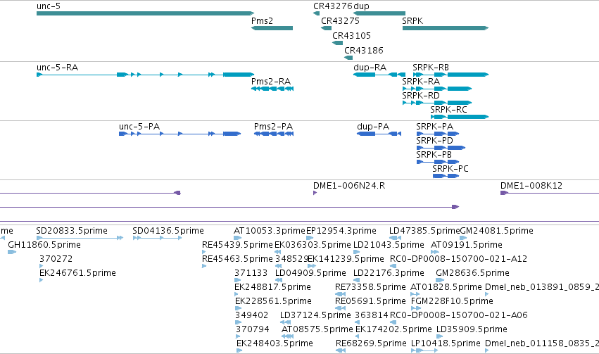Click the LD04909.5prime EST label
This screenshot has height=354, width=599.
(310, 273)
